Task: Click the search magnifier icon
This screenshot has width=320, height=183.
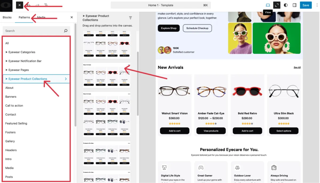Action: [x=66, y=31]
